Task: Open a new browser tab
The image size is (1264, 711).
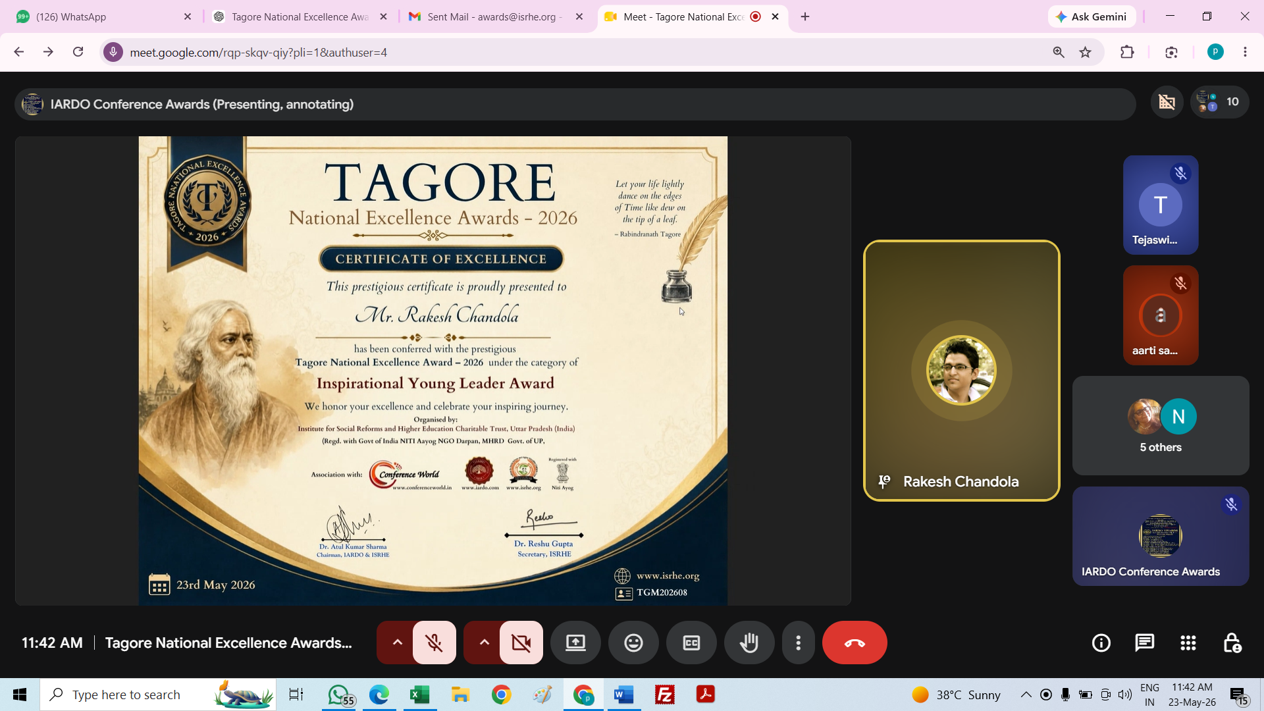Action: point(805,16)
